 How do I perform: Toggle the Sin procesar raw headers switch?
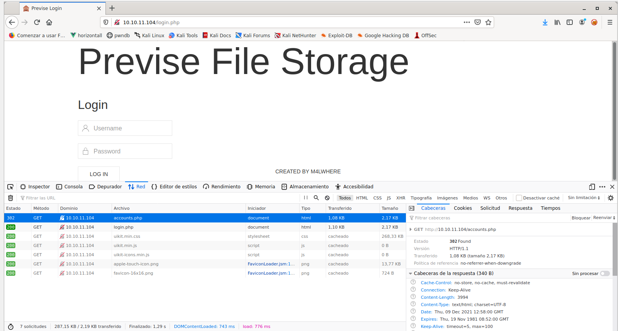pos(605,273)
